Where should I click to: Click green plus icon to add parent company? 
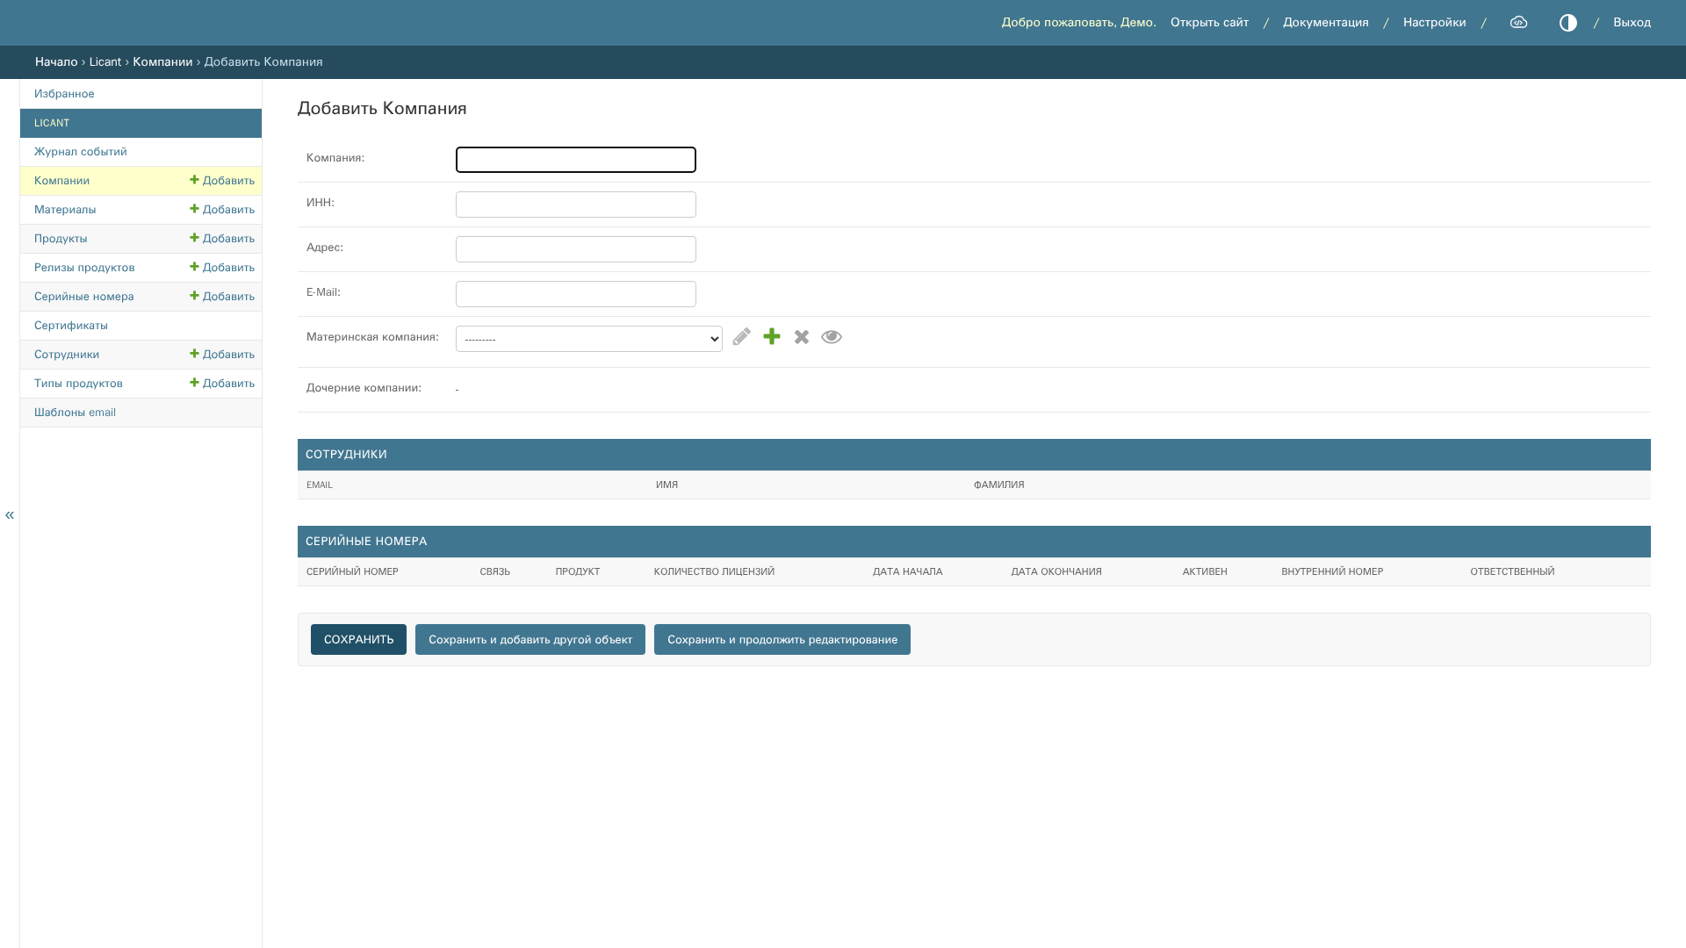coord(772,337)
